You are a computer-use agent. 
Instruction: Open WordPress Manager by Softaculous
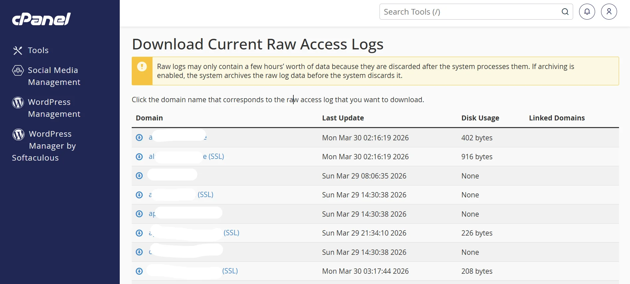tap(44, 146)
